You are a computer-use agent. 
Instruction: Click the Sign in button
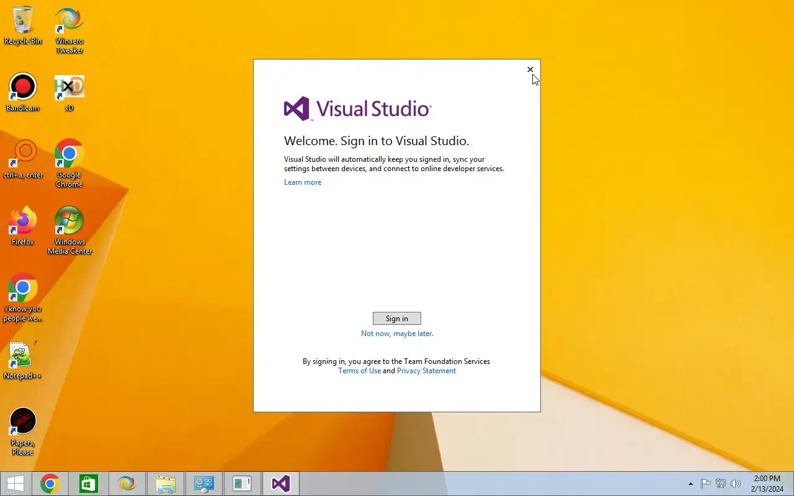397,318
